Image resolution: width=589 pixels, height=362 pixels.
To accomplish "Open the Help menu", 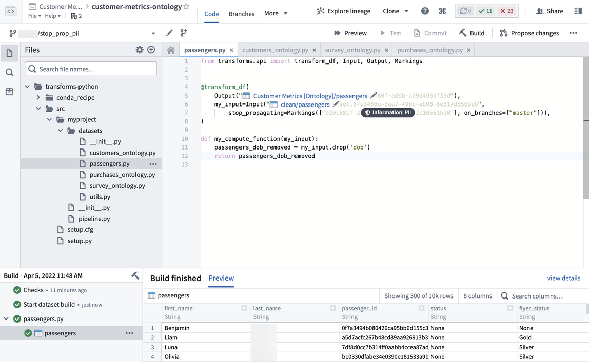I will coord(52,16).
